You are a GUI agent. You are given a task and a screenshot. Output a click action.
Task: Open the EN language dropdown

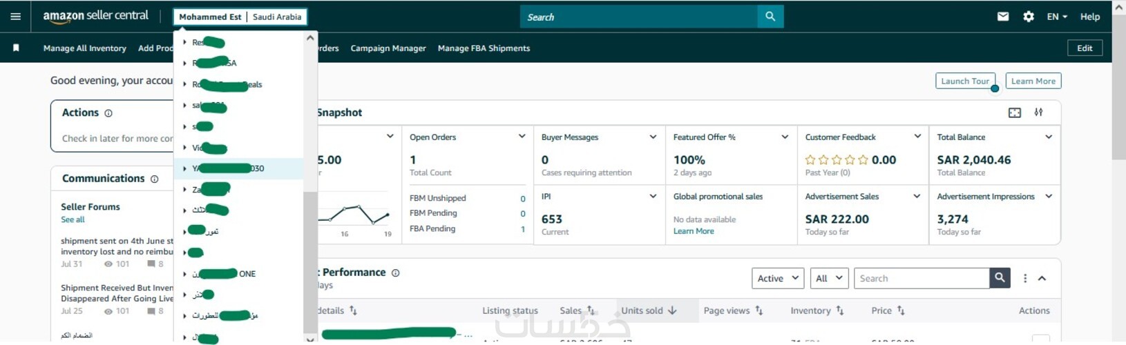click(x=1057, y=17)
